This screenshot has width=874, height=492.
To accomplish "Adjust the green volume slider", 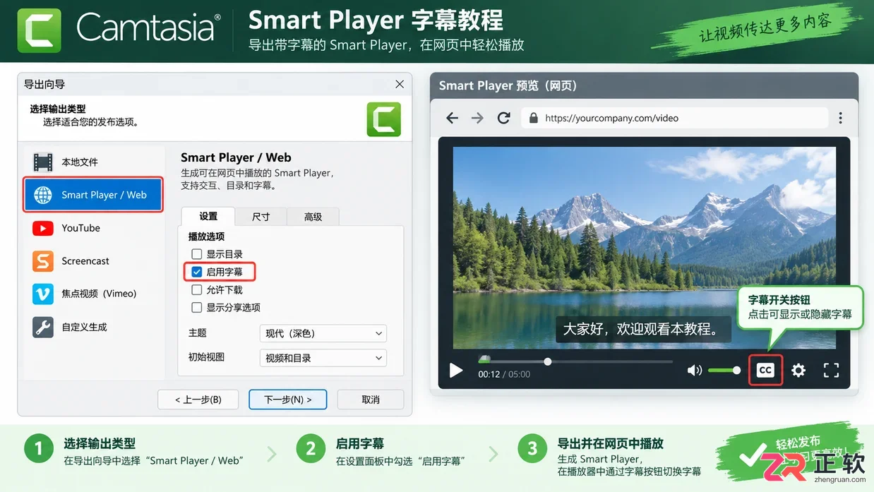I will [x=724, y=370].
